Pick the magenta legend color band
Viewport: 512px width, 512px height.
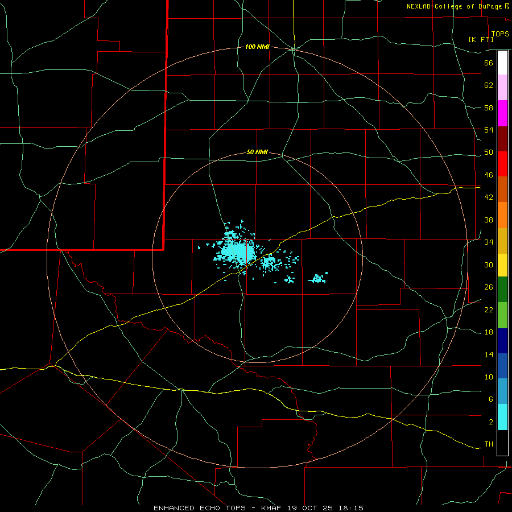502,113
